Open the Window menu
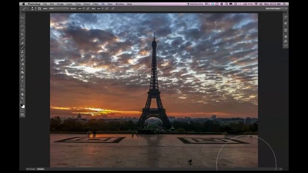This screenshot has height=173, width=308. [120, 4]
